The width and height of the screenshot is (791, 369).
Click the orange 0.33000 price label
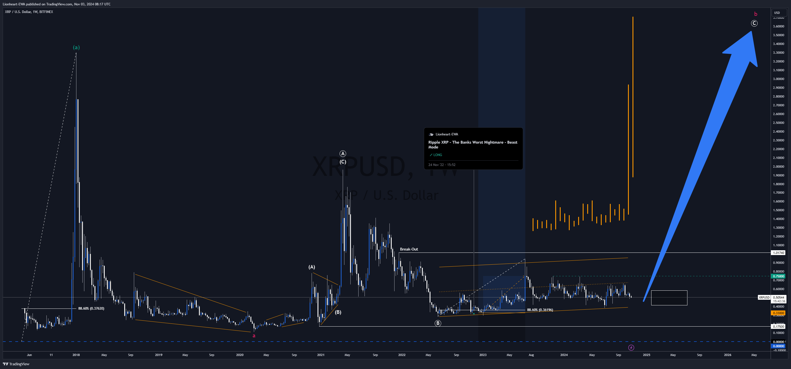pyautogui.click(x=779, y=313)
